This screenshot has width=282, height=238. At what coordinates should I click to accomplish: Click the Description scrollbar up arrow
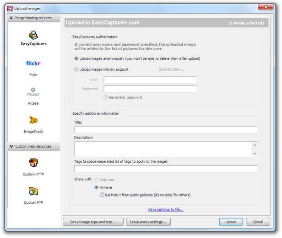pyautogui.click(x=255, y=145)
